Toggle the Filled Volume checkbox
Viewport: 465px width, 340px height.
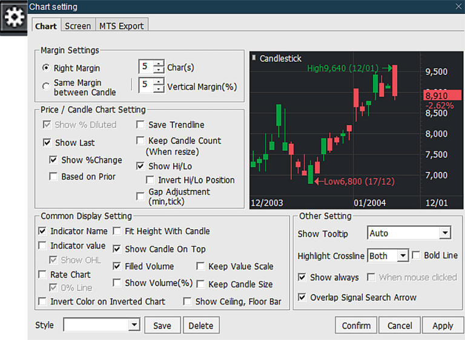117,267
